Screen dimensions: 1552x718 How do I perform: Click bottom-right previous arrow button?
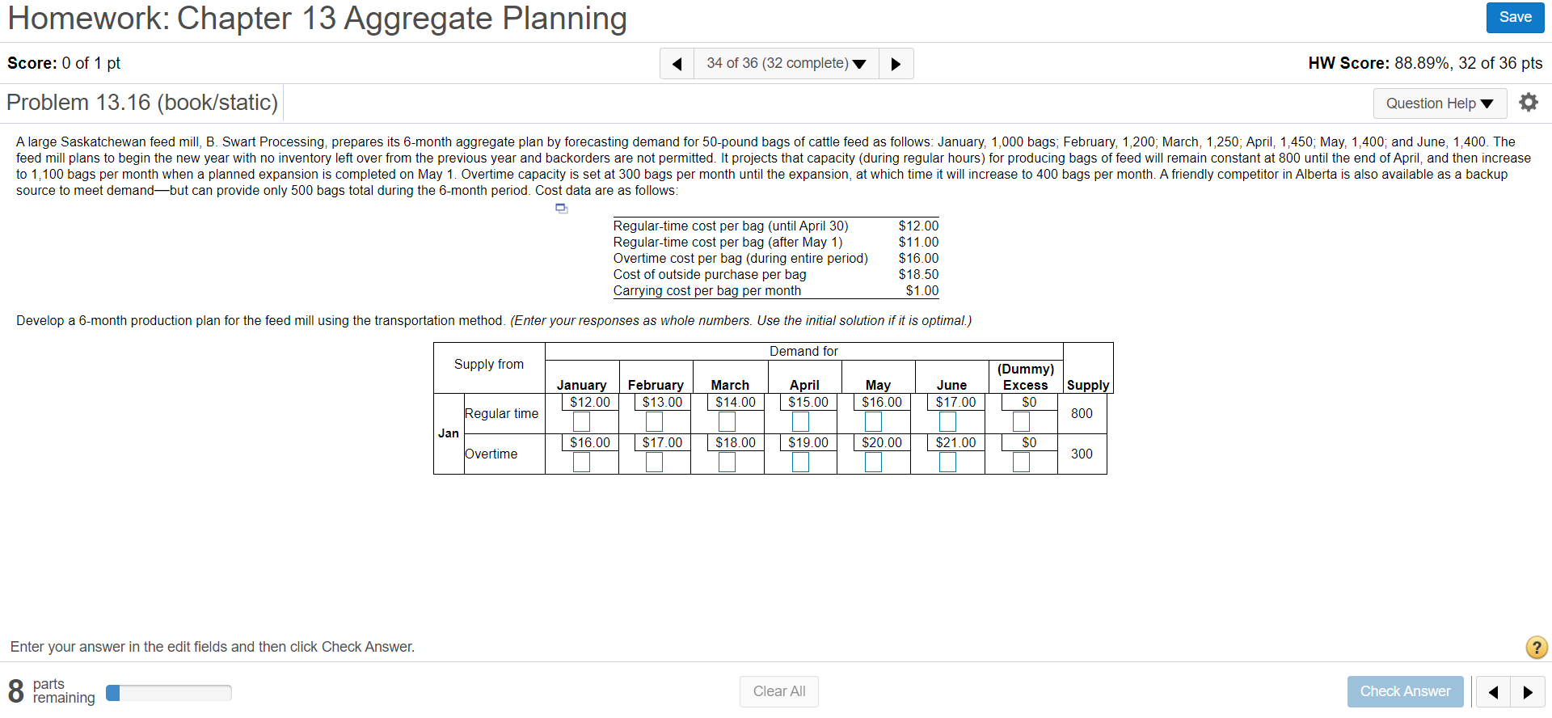tap(1493, 692)
